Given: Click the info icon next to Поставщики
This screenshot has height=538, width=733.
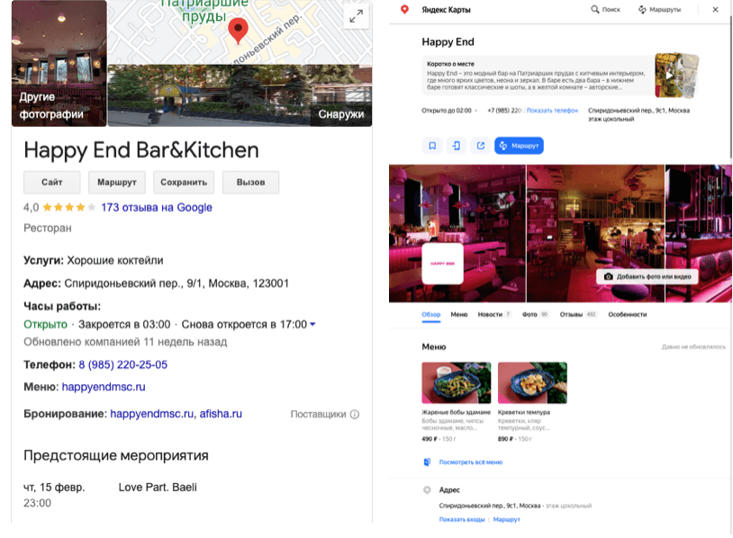Looking at the screenshot, I should click(355, 414).
